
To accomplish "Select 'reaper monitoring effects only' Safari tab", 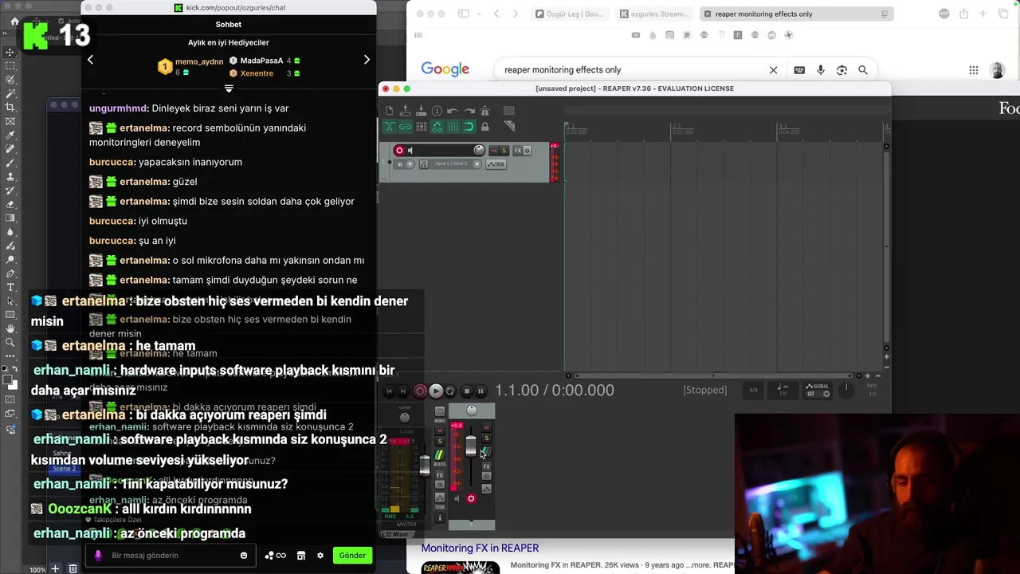I will (796, 14).
